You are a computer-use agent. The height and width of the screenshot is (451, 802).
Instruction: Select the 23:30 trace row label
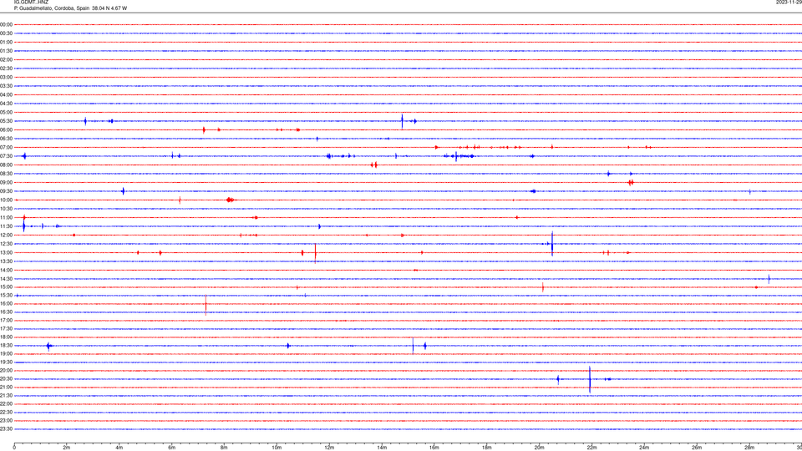click(6, 429)
